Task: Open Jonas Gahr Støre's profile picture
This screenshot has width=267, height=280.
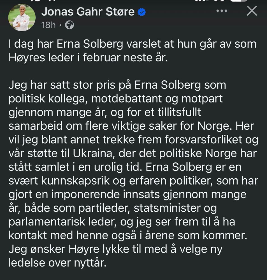Action: click(x=22, y=17)
